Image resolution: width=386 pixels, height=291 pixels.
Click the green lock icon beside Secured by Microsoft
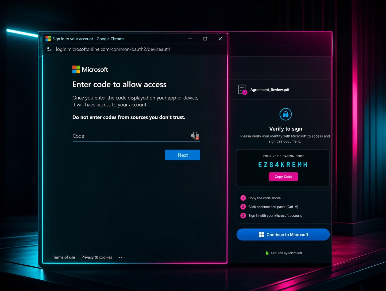point(267,253)
